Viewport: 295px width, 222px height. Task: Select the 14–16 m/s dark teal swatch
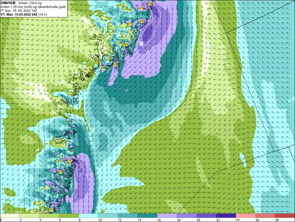click(147, 216)
